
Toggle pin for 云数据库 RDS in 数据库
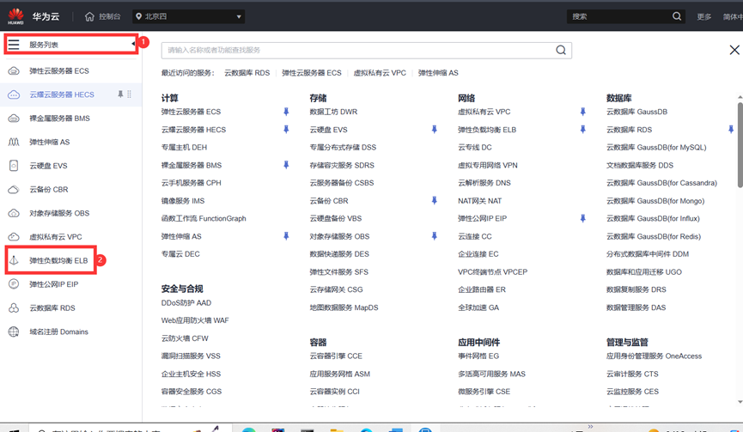tap(731, 130)
